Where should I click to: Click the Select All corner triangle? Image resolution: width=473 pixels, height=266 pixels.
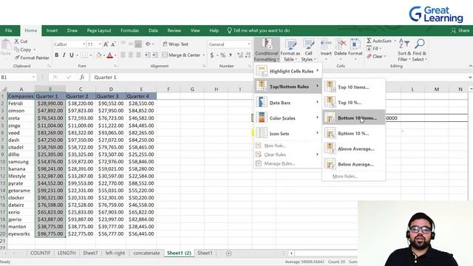4,89
